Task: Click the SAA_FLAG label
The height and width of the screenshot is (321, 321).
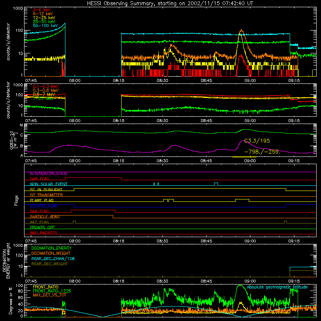Action: (39, 211)
